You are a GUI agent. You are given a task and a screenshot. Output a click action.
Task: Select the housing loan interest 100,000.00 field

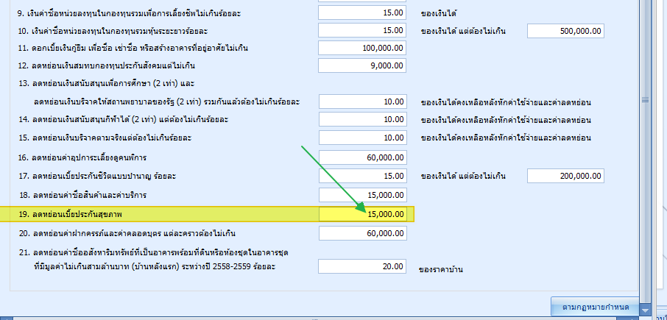(x=362, y=48)
